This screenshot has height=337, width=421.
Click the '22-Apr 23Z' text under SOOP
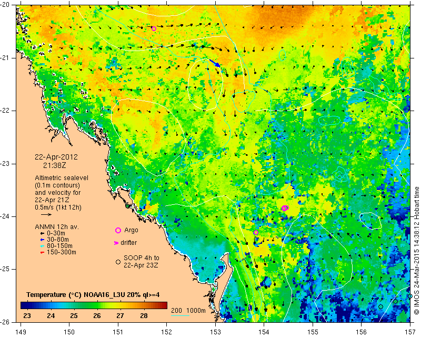141,265
